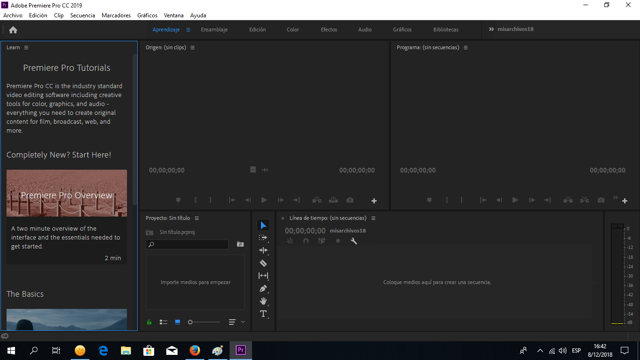The image size is (640, 360).
Task: Navigate up using Sin título.prproj folder icon
Action: 149,232
